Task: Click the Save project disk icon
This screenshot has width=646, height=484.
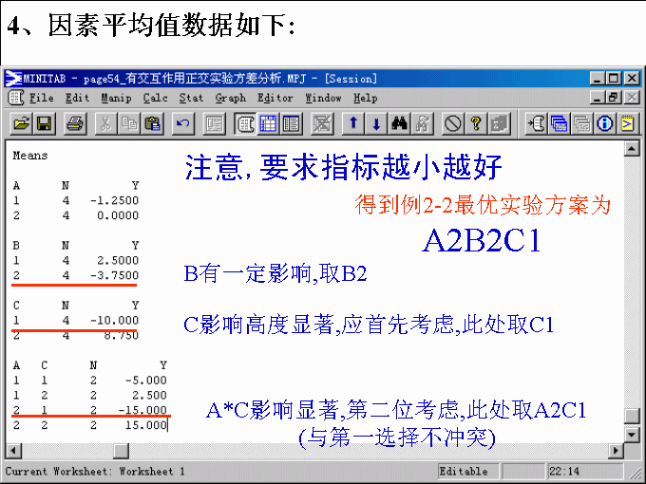Action: pyautogui.click(x=44, y=122)
